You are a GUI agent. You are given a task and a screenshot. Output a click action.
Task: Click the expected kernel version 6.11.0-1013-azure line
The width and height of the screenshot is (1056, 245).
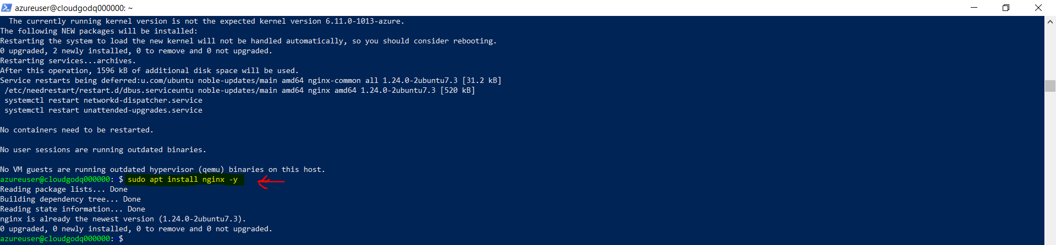click(207, 21)
